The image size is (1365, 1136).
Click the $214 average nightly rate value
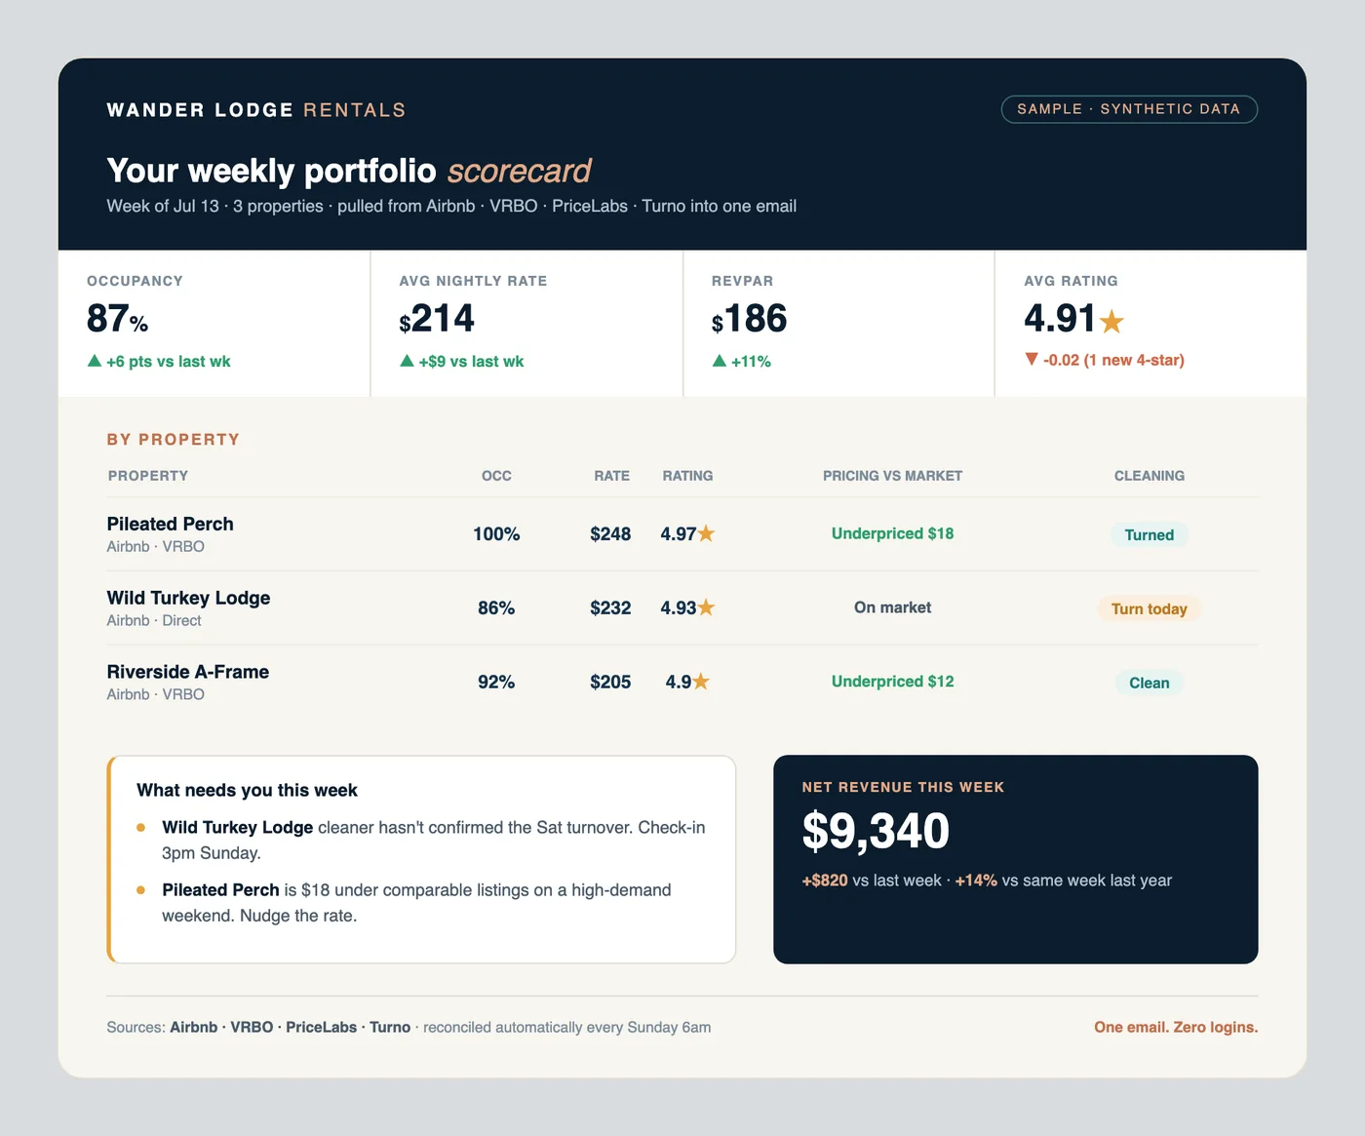point(437,319)
